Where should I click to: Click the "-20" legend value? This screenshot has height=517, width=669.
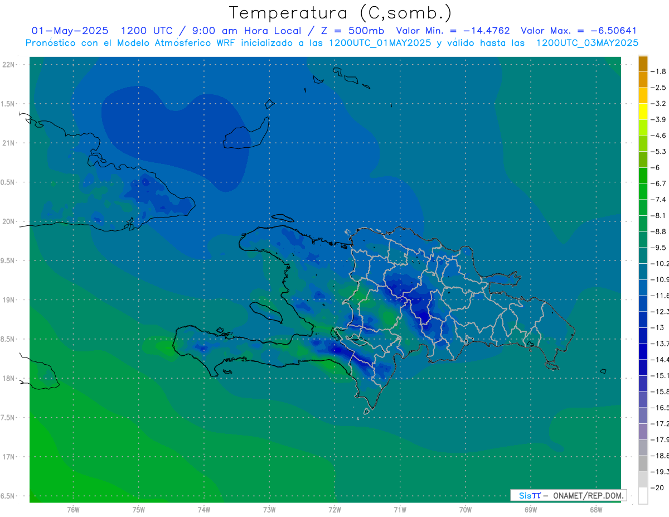[x=657, y=488]
